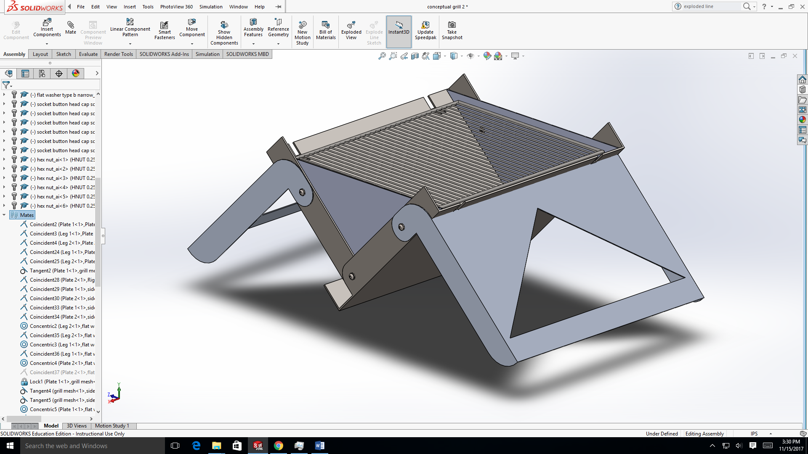The image size is (808, 454).
Task: Open the DisplayManager appearance tab
Action: [x=76, y=74]
